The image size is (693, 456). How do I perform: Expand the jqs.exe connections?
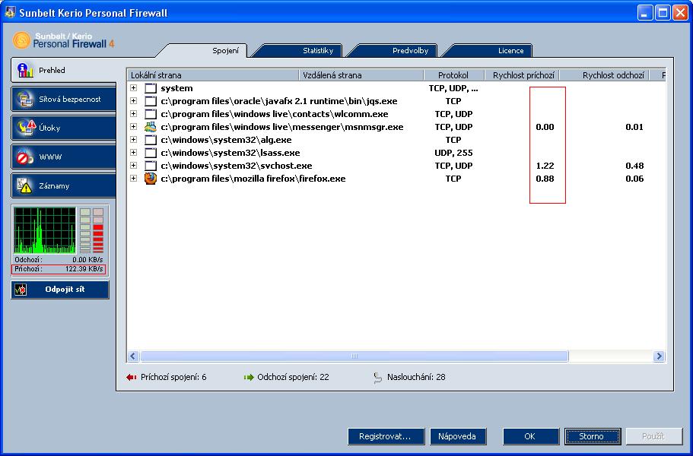(x=133, y=100)
